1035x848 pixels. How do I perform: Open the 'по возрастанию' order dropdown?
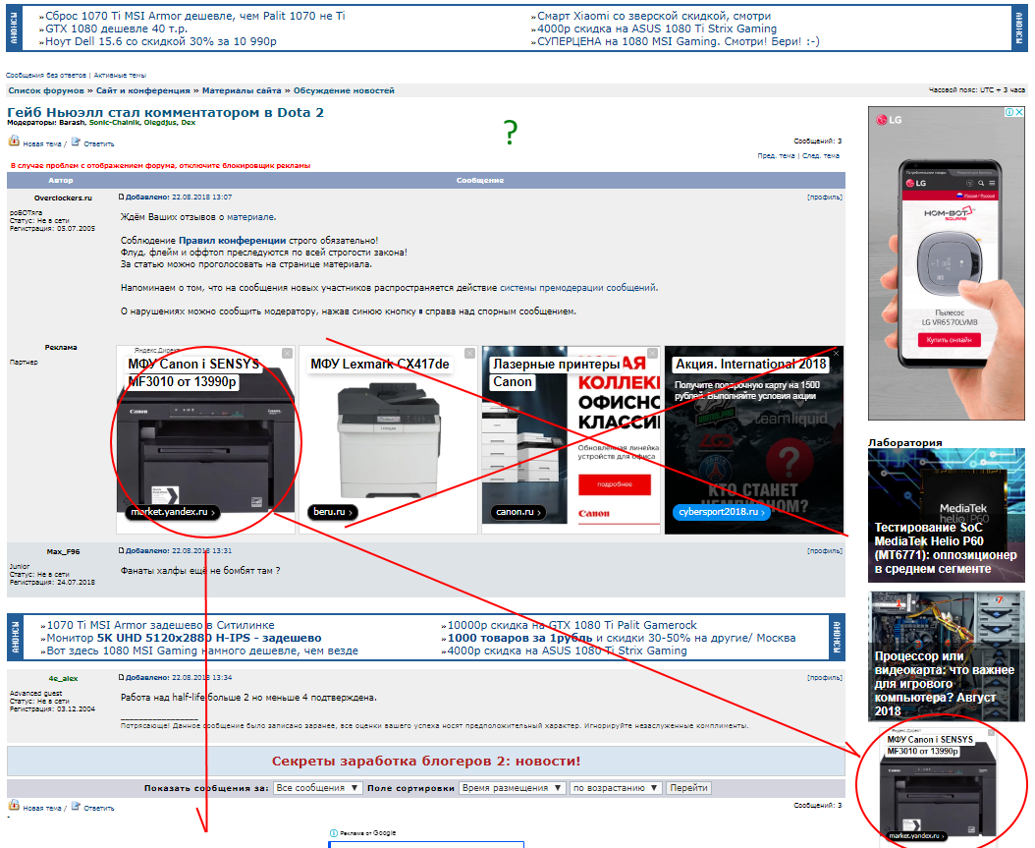(x=616, y=788)
